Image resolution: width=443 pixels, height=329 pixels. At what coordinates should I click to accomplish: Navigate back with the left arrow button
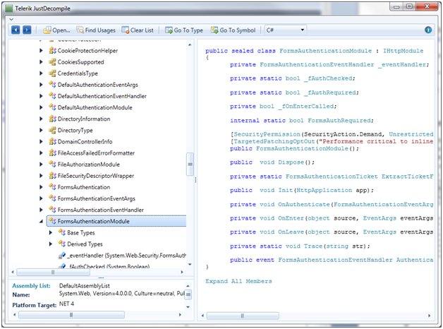click(x=16, y=30)
